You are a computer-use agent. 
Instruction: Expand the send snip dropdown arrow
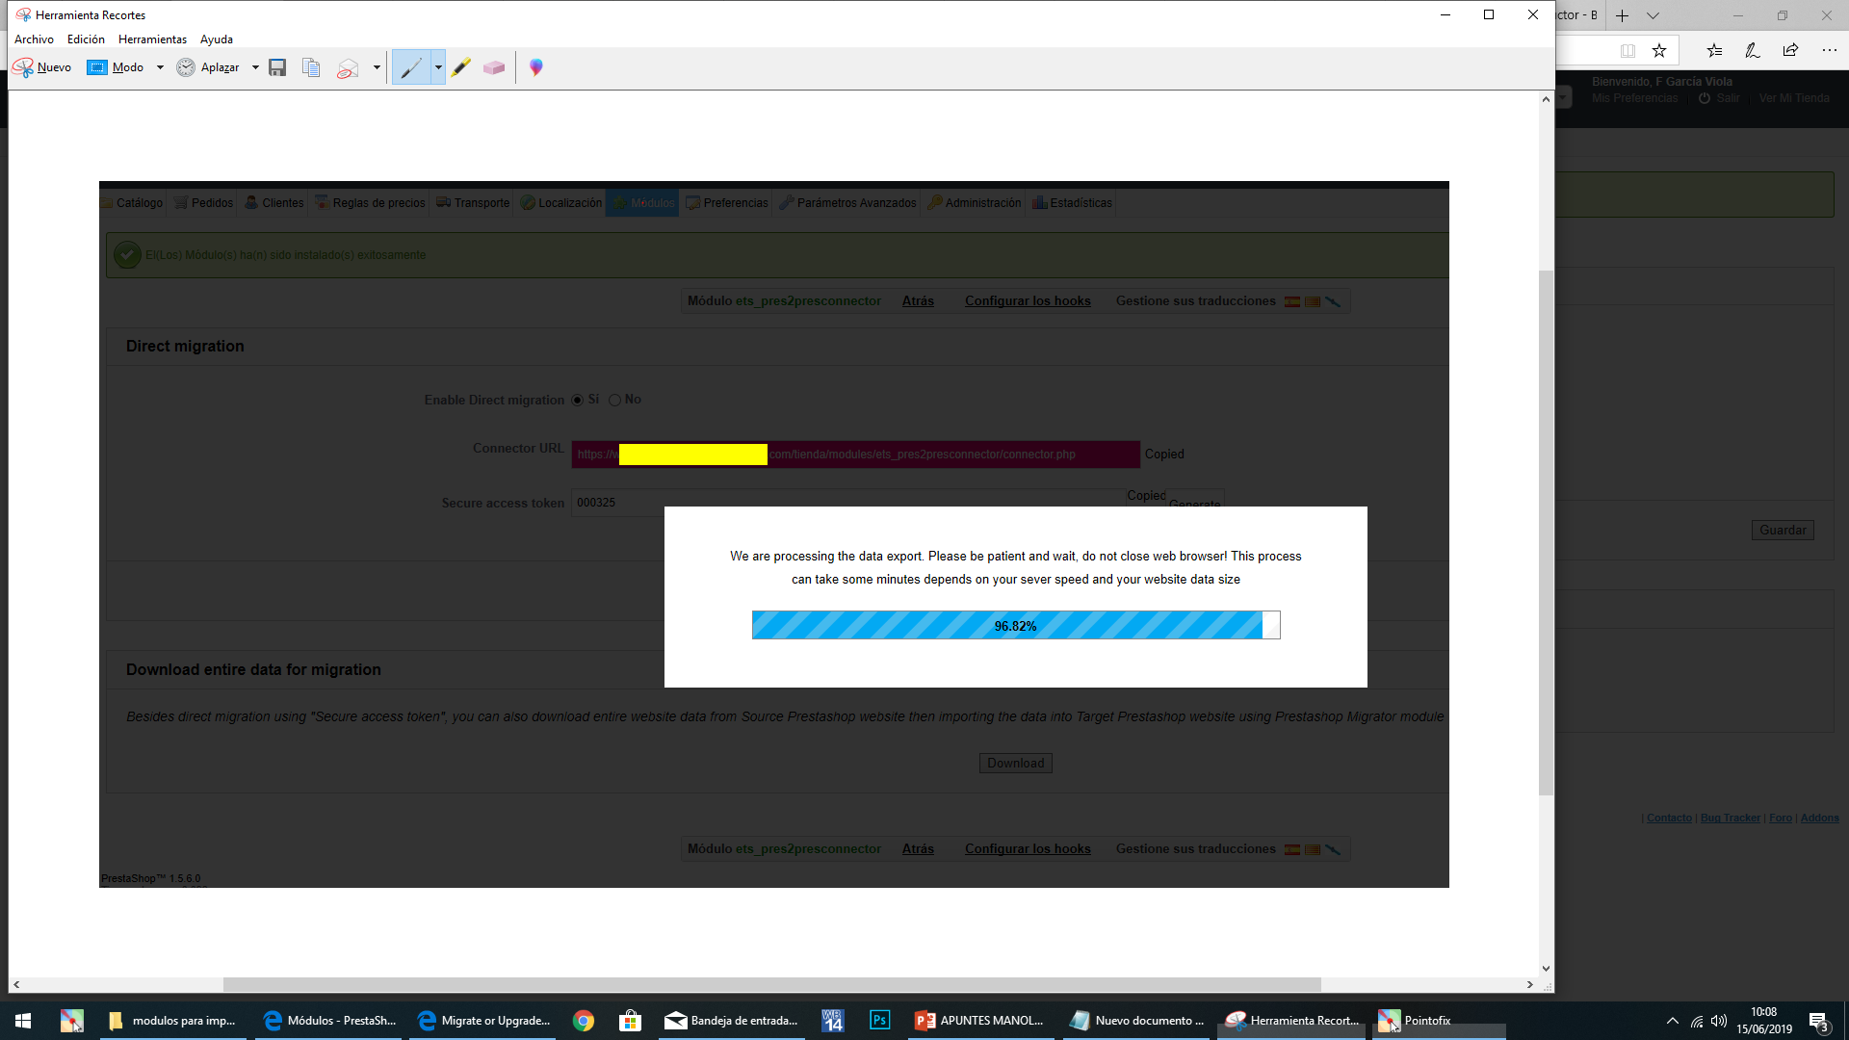point(377,67)
